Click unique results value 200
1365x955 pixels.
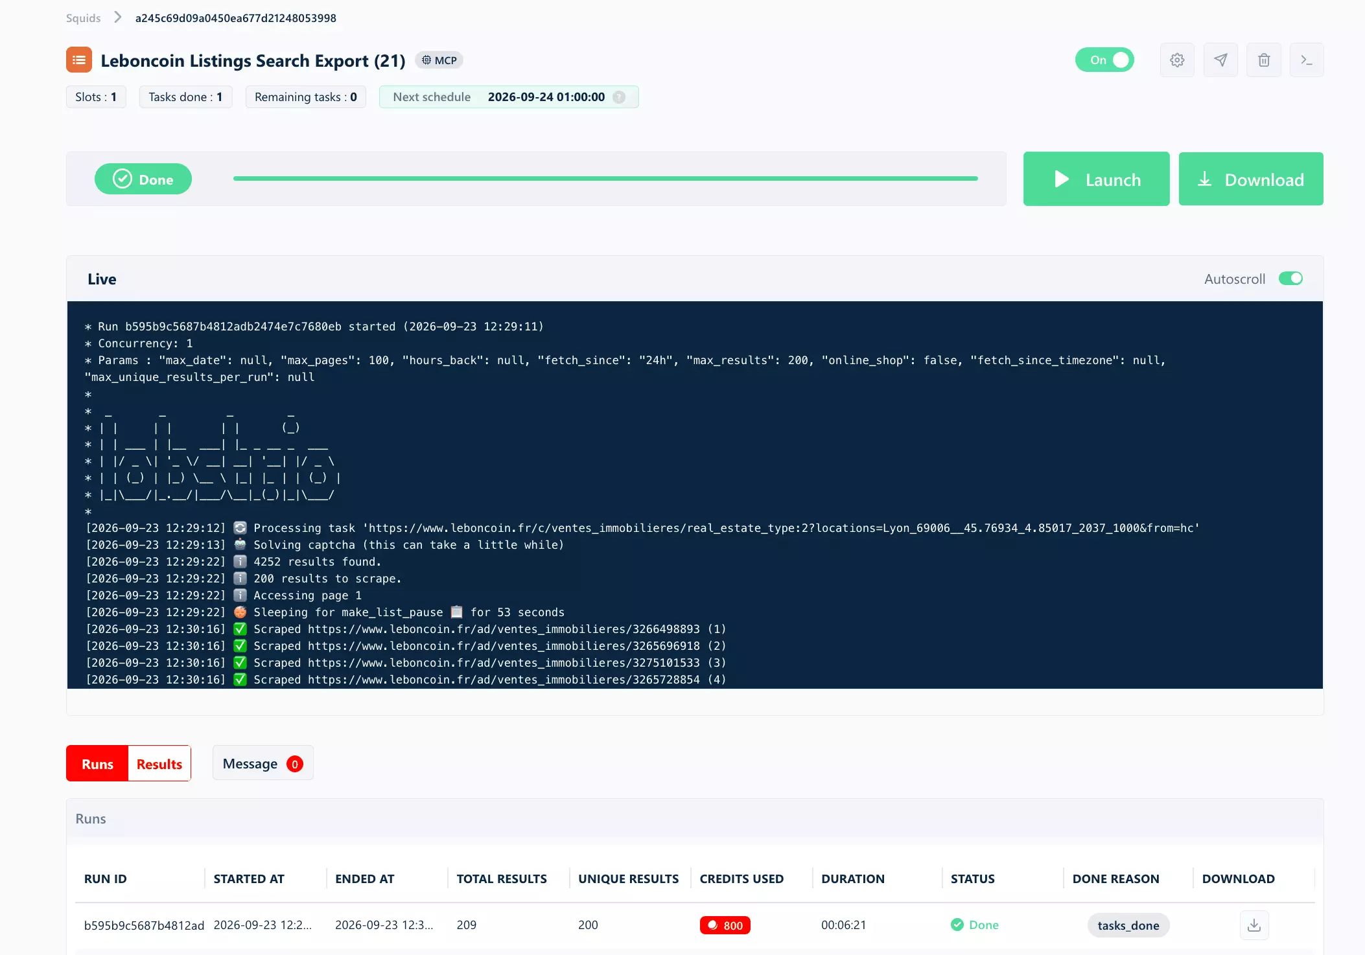[x=588, y=925]
